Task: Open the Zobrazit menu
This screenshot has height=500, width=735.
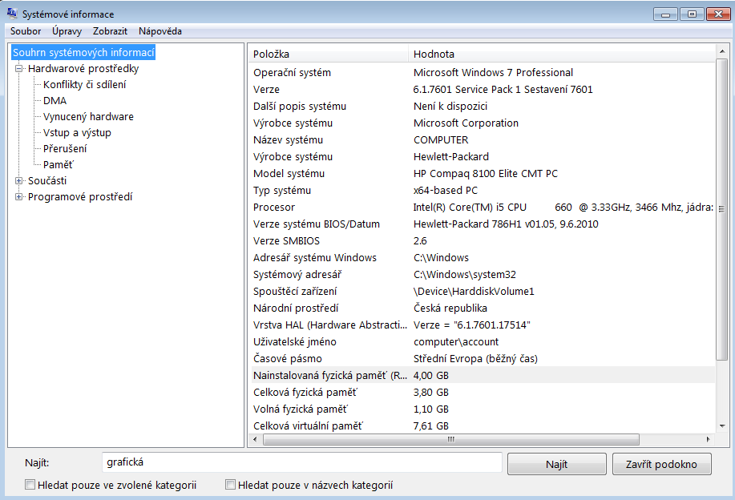Action: pos(110,31)
